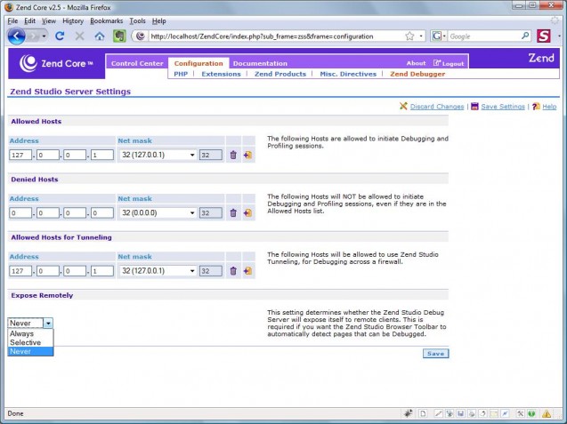Choose highlighted Never option in the list

pos(30,351)
